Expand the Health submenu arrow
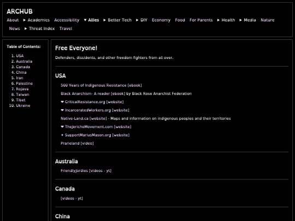295x221 pixels. click(x=218, y=20)
